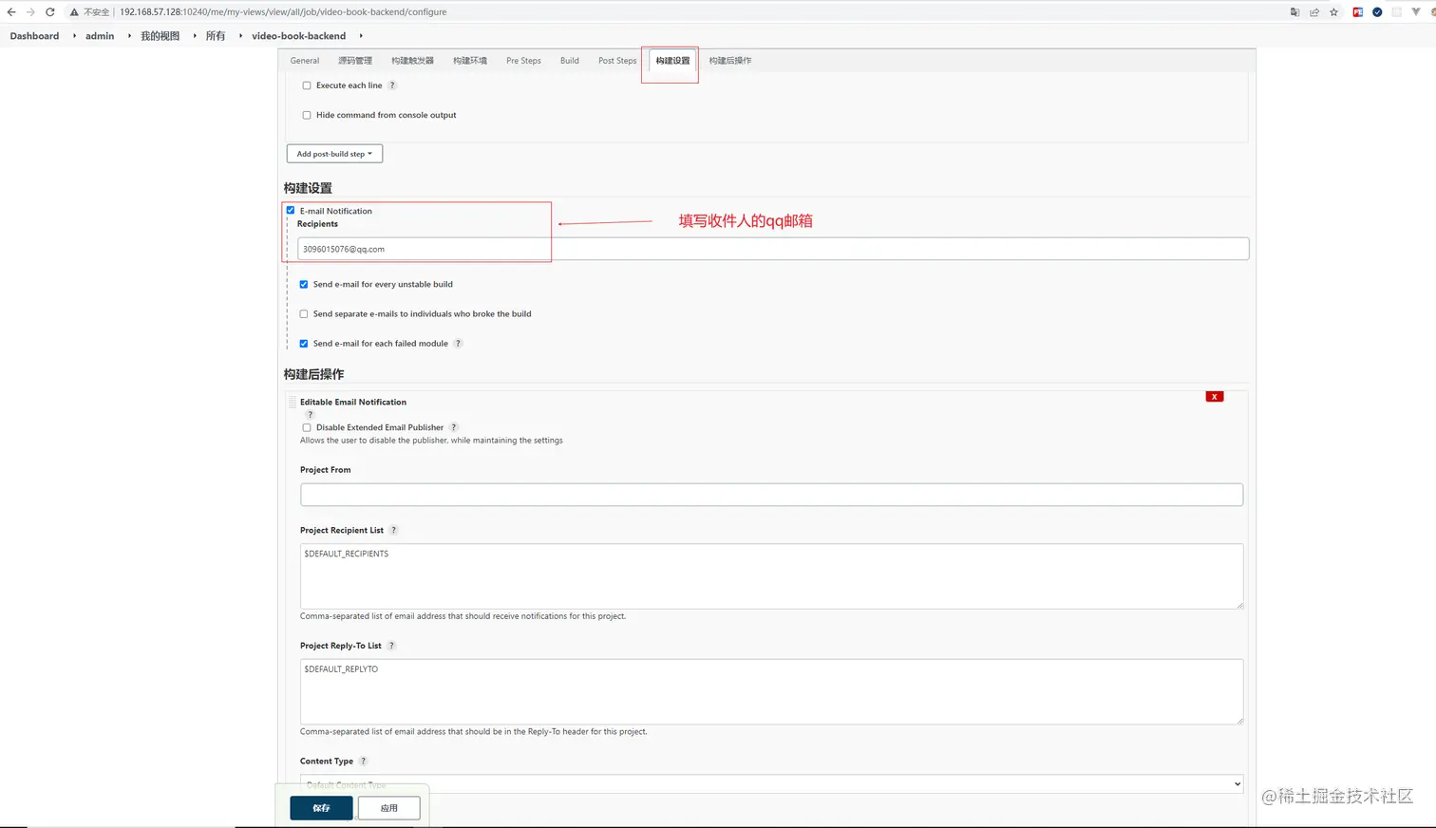Expand the admin breadcrumb arrow
Viewport: 1436px width, 828px height.
coord(129,36)
